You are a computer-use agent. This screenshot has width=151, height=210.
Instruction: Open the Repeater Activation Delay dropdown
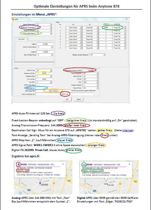104,55
